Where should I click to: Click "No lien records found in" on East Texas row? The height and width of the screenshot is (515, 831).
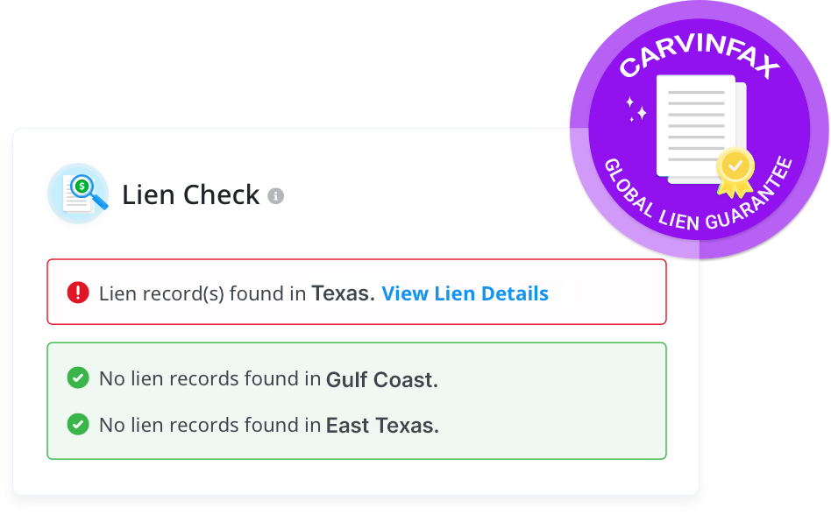(x=210, y=426)
